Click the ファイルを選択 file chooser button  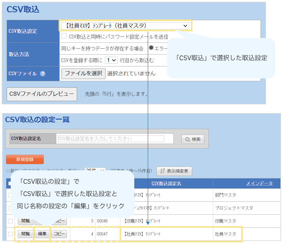[83, 73]
